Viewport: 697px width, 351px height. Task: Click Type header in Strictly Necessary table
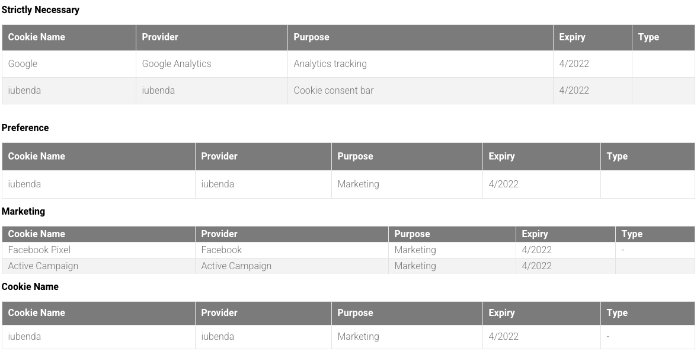663,37
